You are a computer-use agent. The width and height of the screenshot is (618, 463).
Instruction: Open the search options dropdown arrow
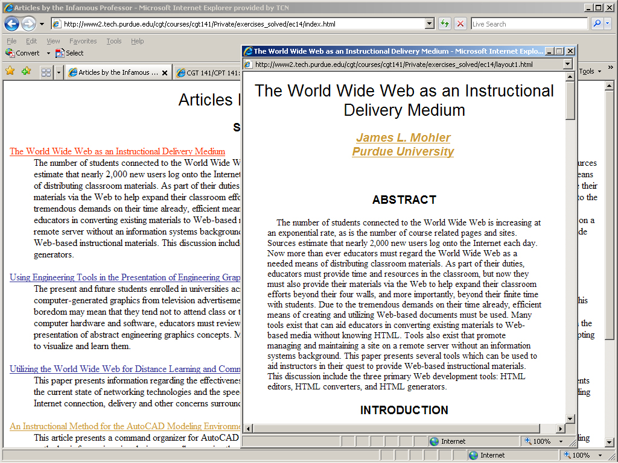607,24
